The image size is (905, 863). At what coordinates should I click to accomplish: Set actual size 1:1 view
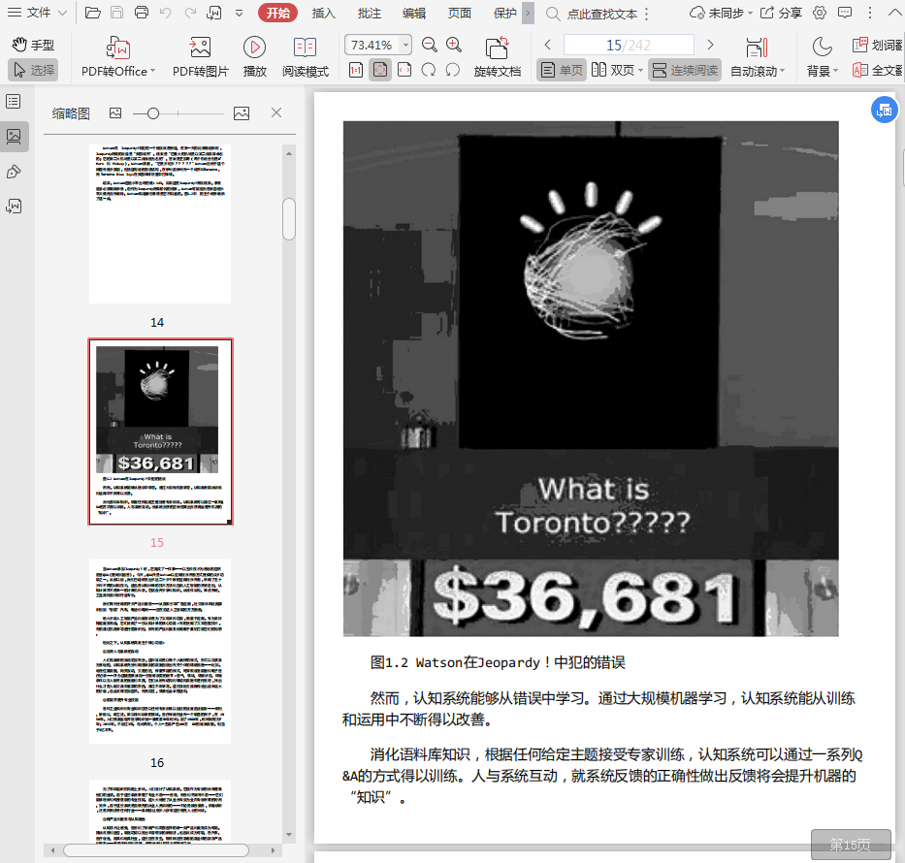356,70
